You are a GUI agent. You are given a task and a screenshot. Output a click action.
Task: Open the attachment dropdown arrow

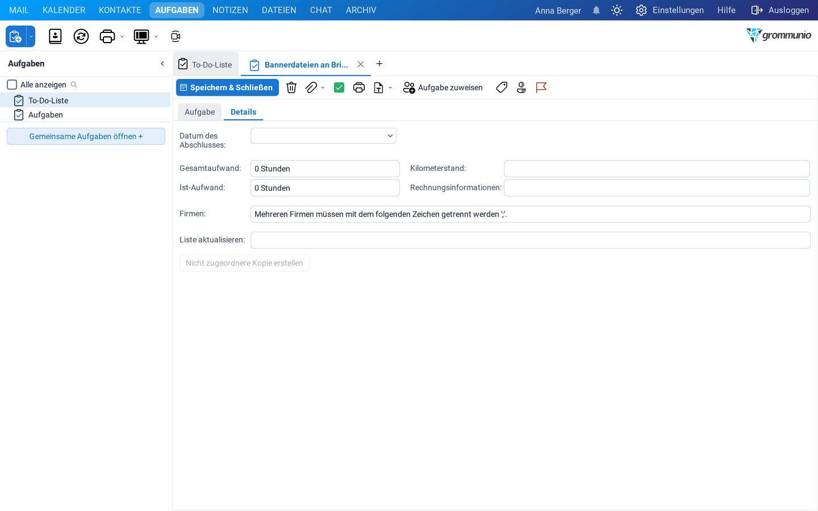[x=323, y=88]
